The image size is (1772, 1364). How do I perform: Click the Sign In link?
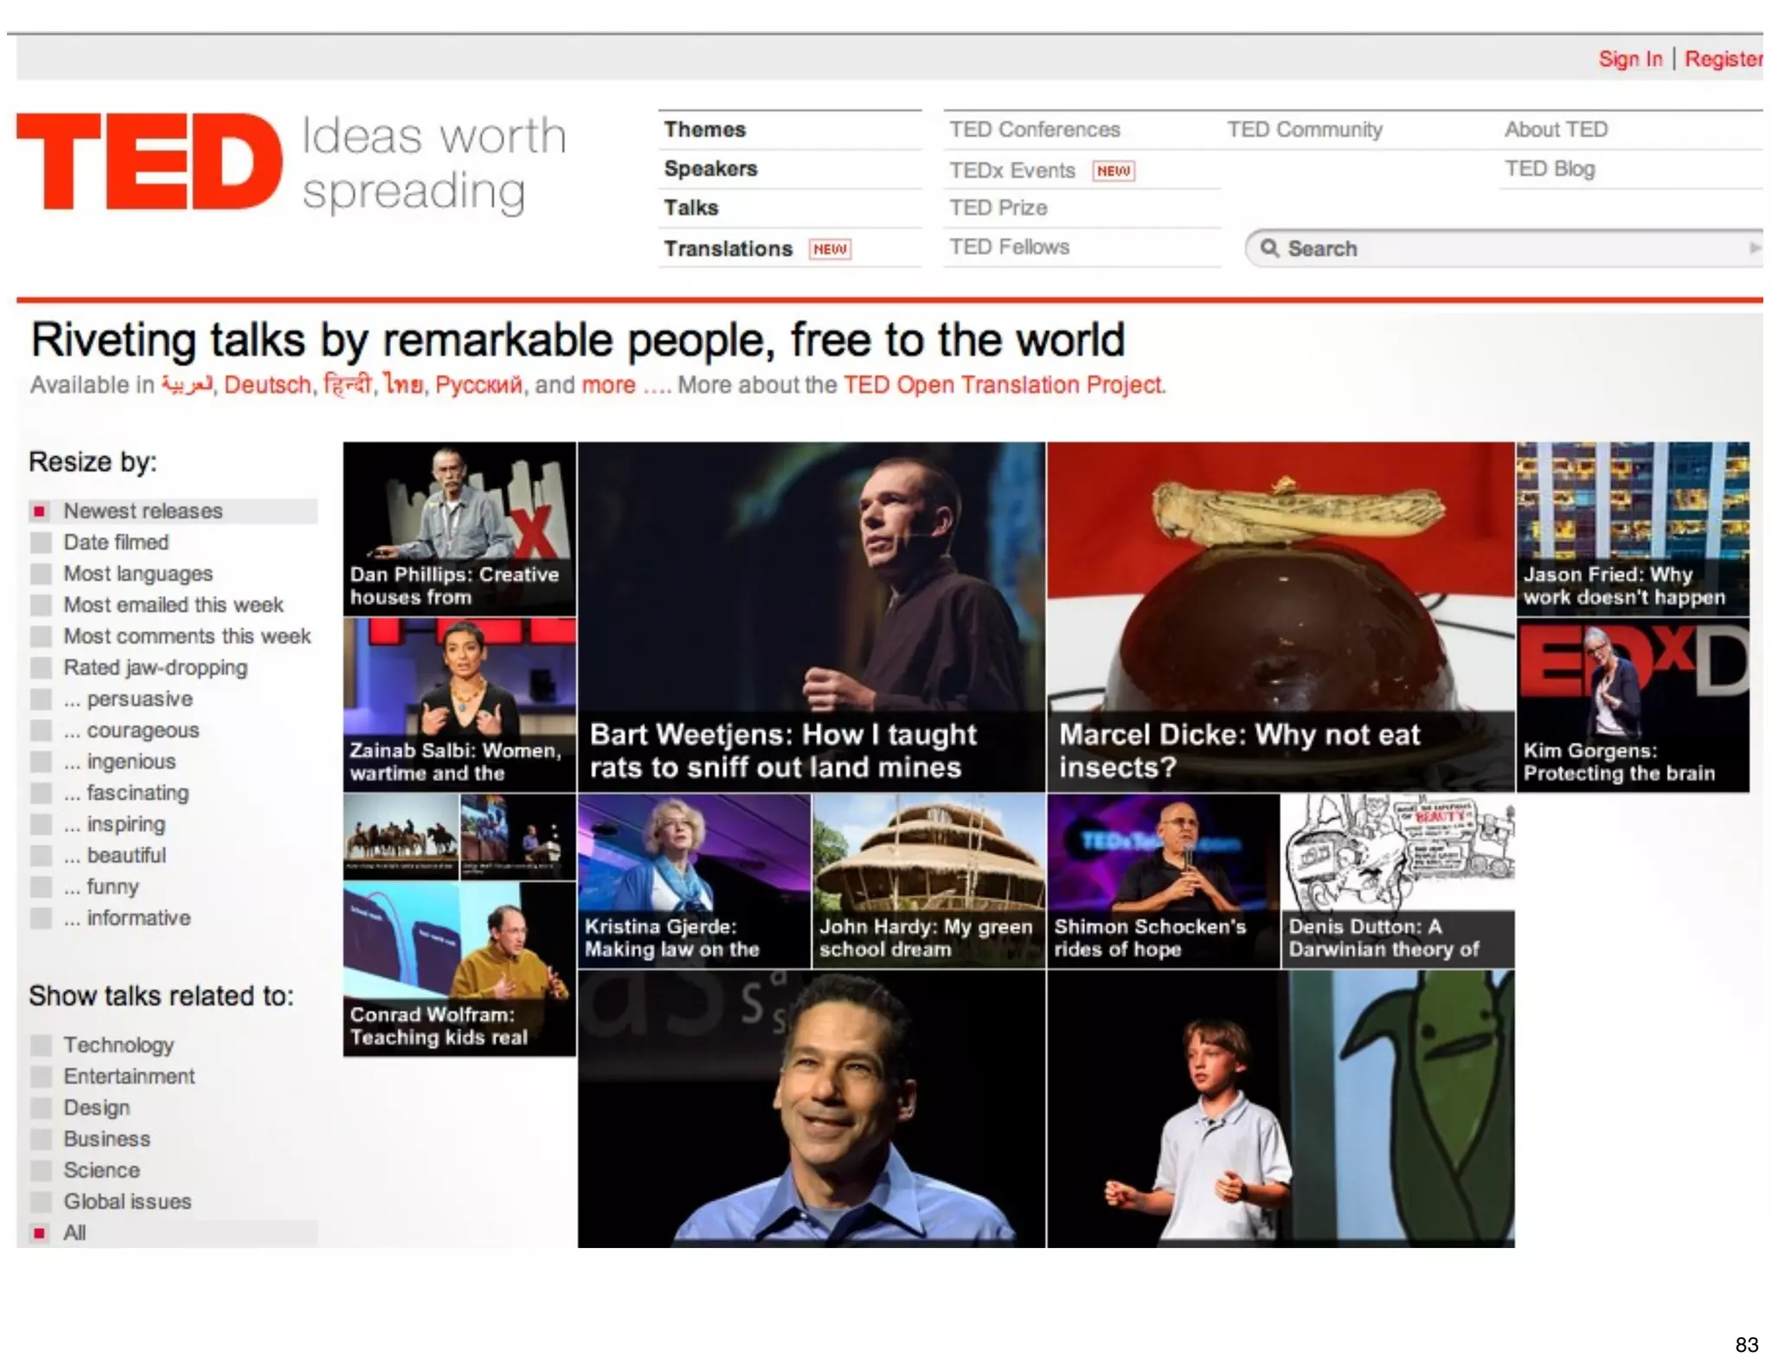[1629, 59]
